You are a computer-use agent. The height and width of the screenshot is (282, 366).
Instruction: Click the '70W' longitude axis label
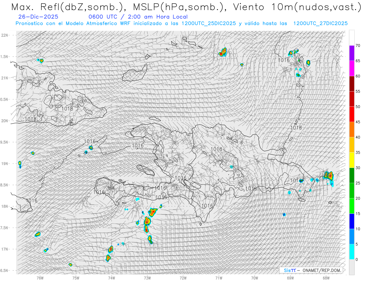point(254,278)
